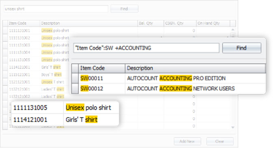Select enlarged row 1111131005
The width and height of the screenshot is (273, 148).
coord(30,108)
